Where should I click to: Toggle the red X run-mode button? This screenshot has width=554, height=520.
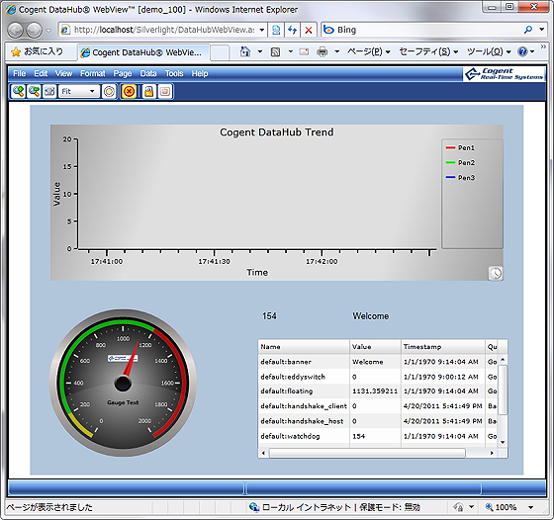pyautogui.click(x=129, y=91)
